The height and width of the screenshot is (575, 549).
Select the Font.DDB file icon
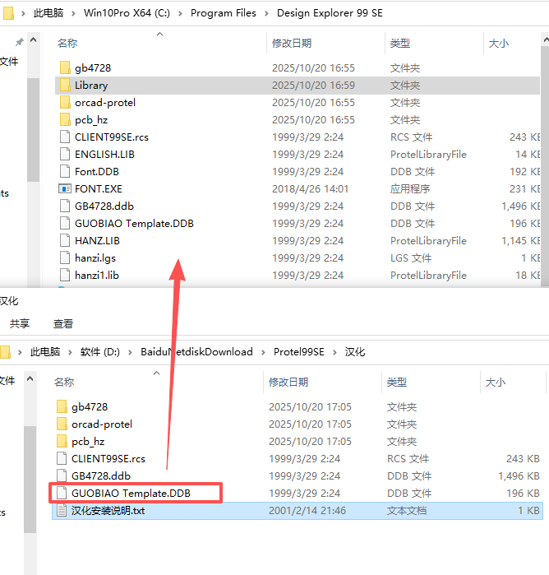pos(65,171)
